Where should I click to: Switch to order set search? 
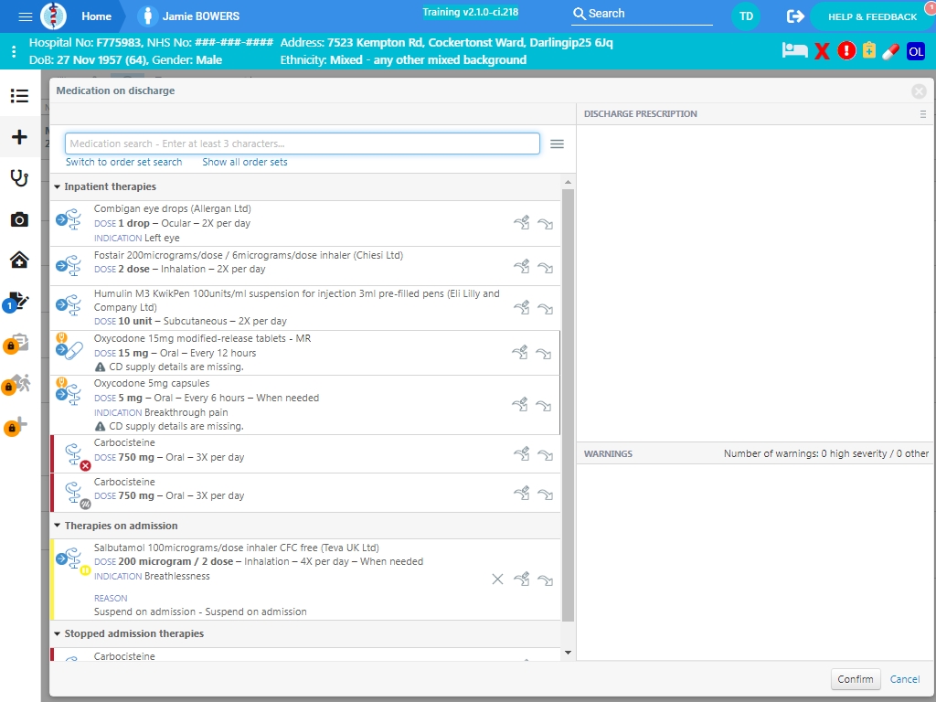[123, 162]
